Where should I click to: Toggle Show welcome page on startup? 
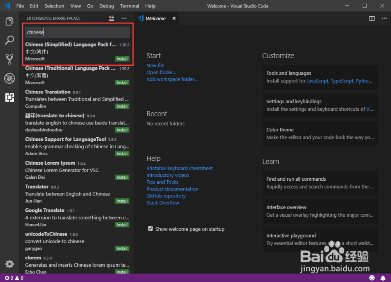pos(151,229)
